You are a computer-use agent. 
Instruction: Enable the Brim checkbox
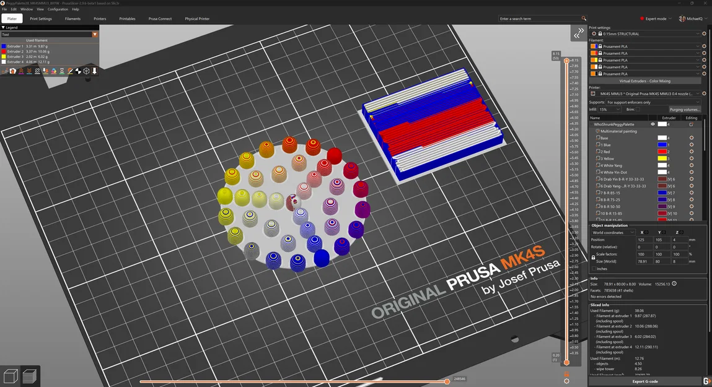pyautogui.click(x=638, y=110)
